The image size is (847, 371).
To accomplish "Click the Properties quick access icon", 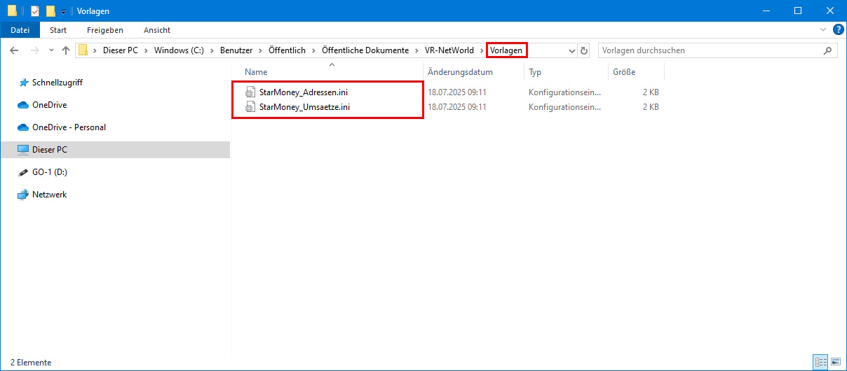I will click(35, 10).
